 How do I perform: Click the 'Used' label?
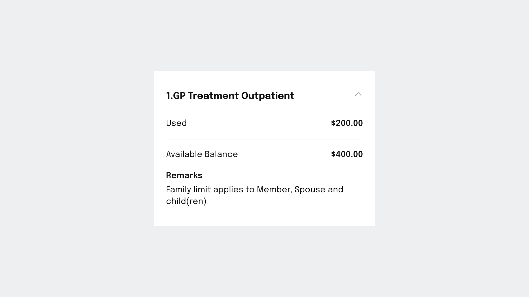click(x=176, y=123)
